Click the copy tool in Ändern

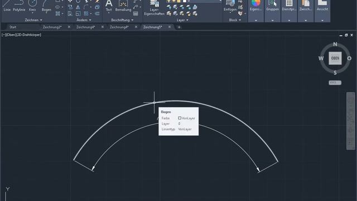[70, 7]
